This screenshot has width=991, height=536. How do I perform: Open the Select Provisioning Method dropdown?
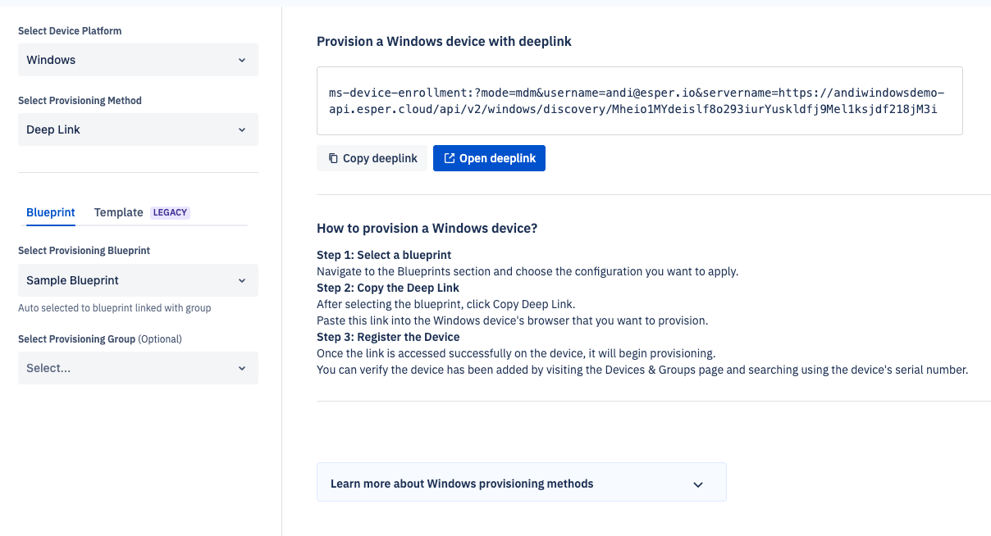point(138,129)
